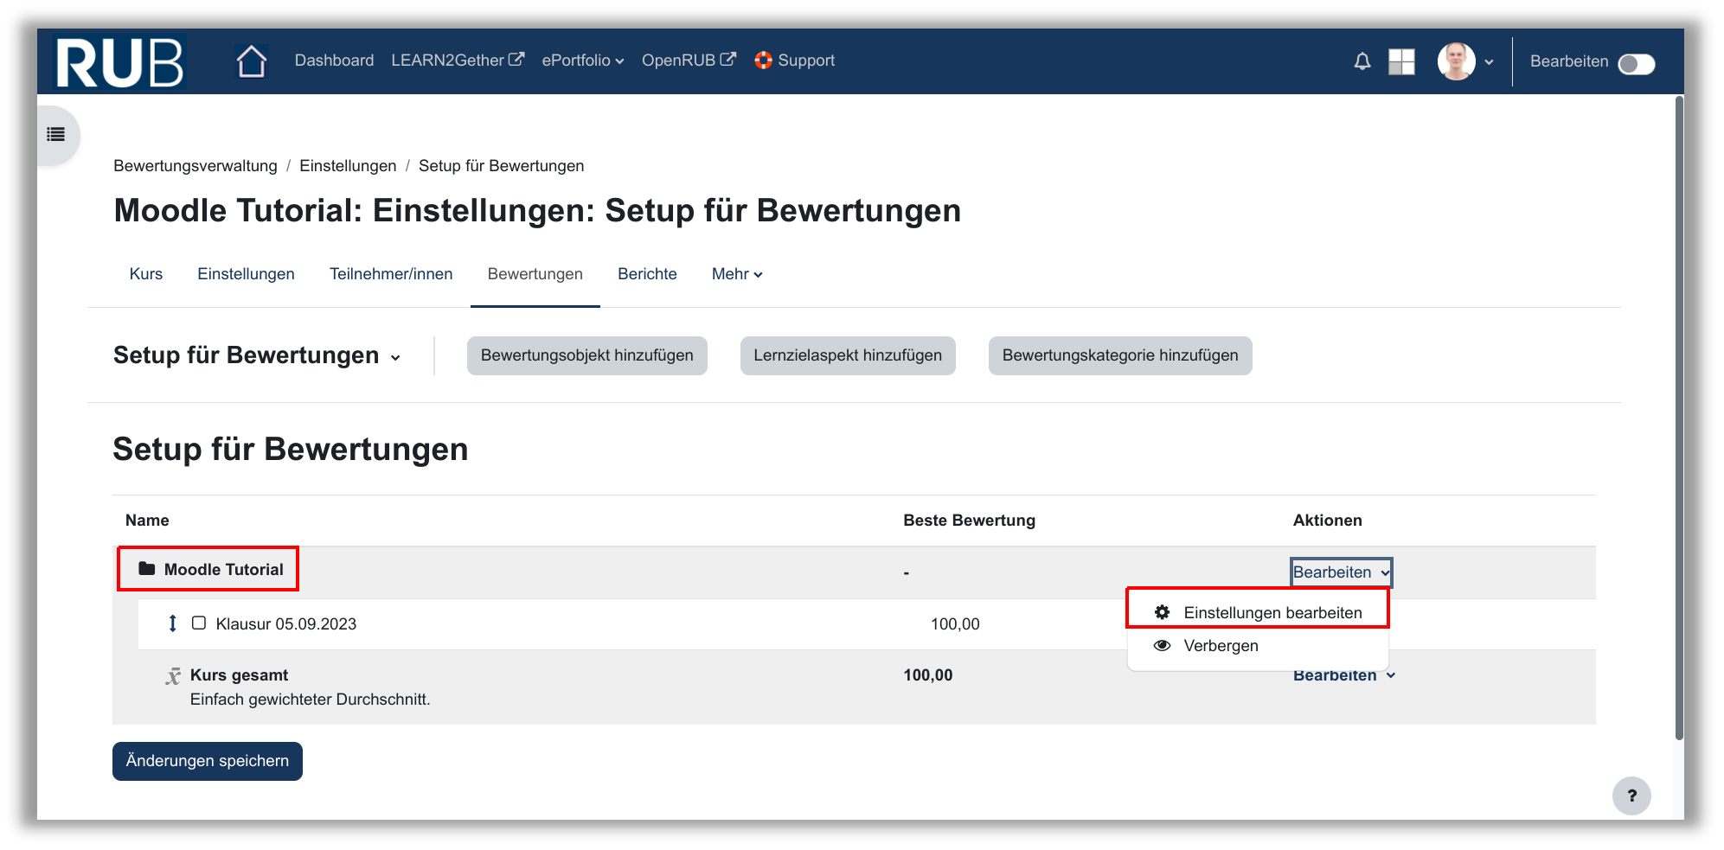Click Bewertungskategorie hinzufügen button
Viewport: 1724px width, 850px height.
click(1119, 355)
